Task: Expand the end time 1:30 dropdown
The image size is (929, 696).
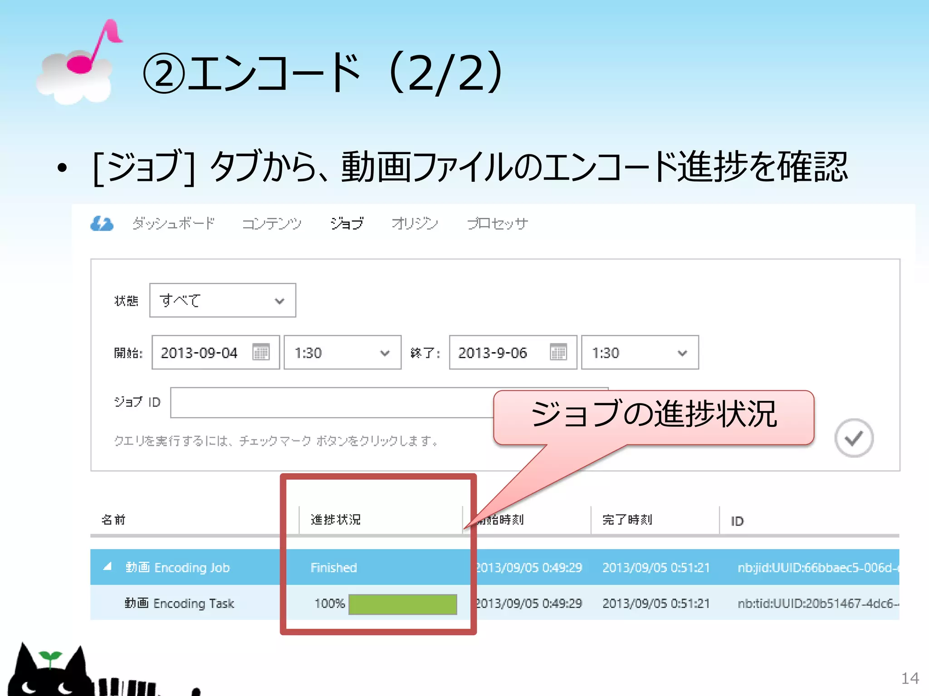Action: click(x=640, y=353)
